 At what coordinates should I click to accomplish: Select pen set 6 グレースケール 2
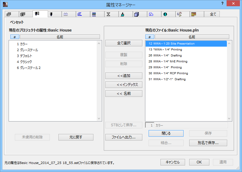[53, 68]
